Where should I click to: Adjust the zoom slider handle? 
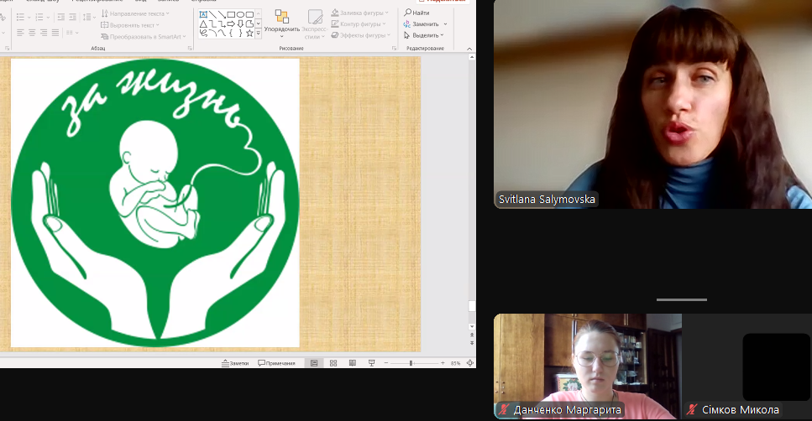(411, 363)
